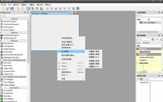Click the property editor Filter field
The image size is (163, 102).
(143, 39)
